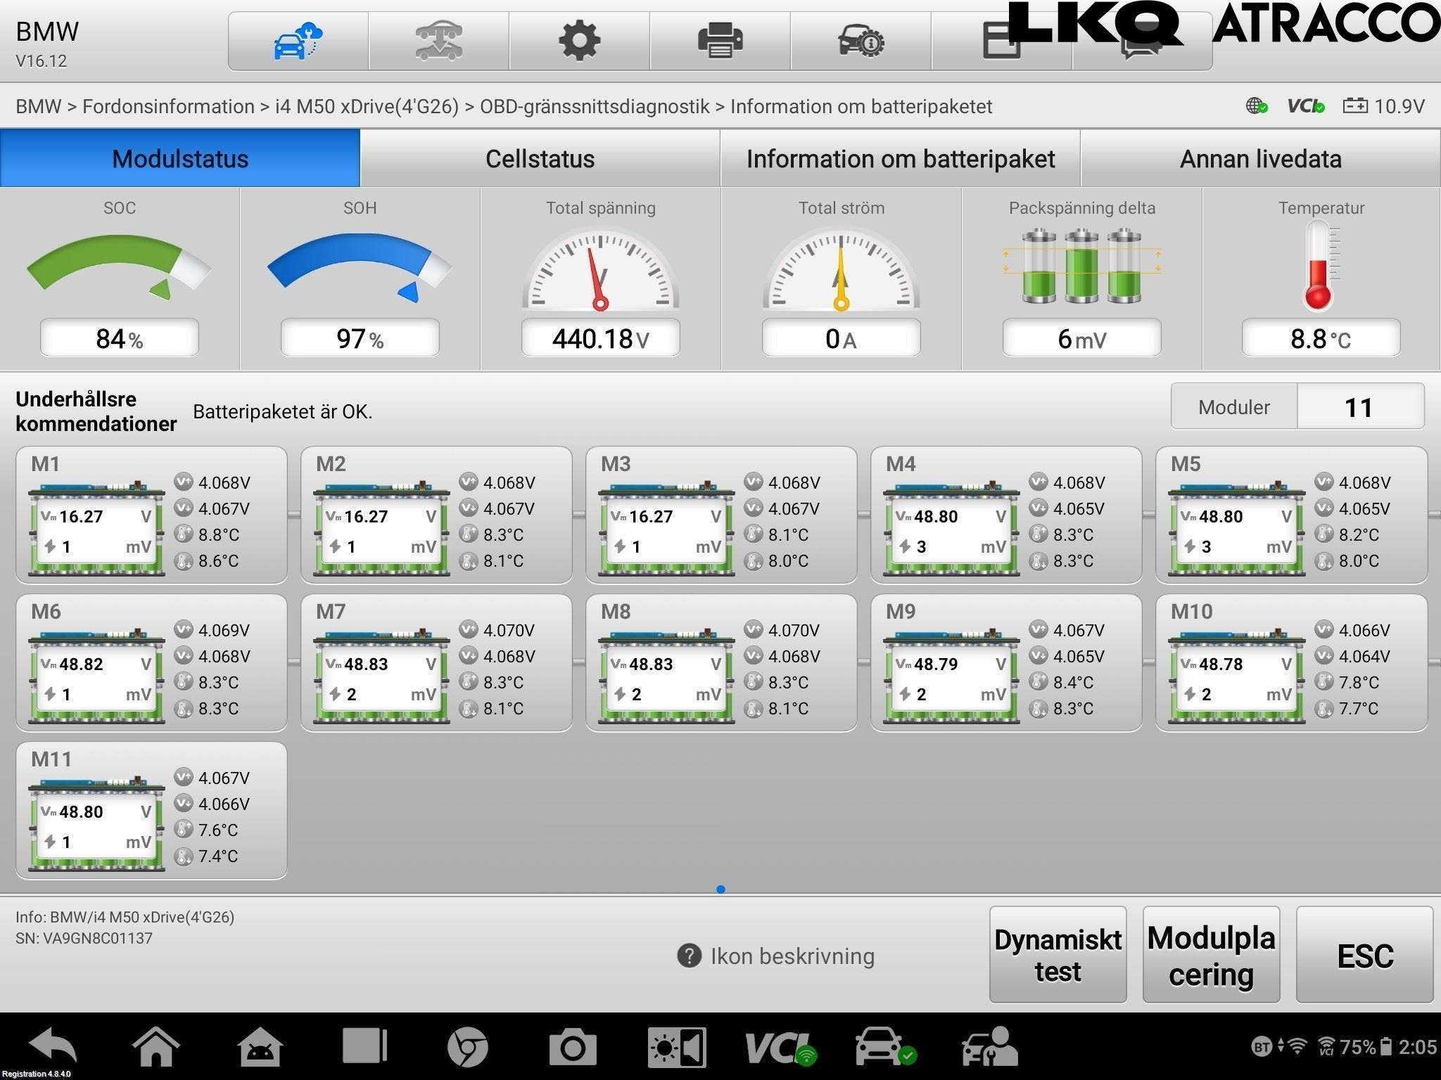Tap the Android home icon
This screenshot has width=1441, height=1080.
(x=155, y=1046)
